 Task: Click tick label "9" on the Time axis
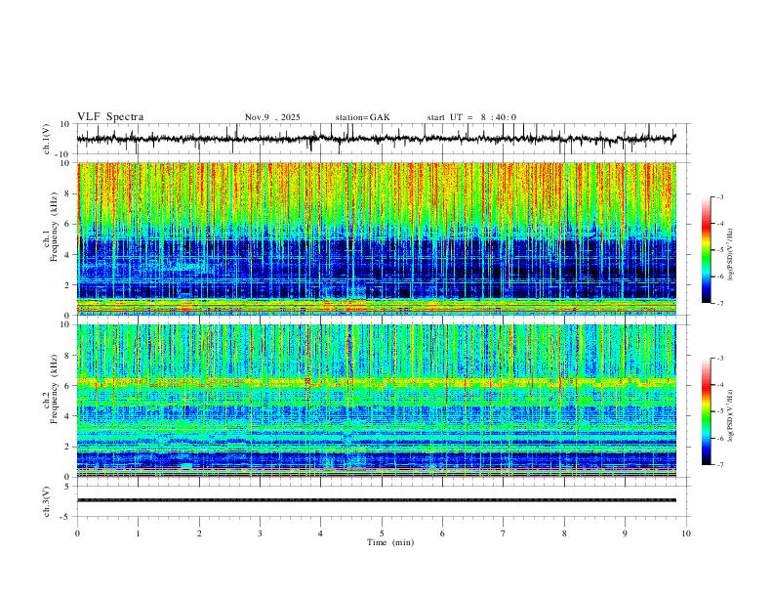pos(625,534)
